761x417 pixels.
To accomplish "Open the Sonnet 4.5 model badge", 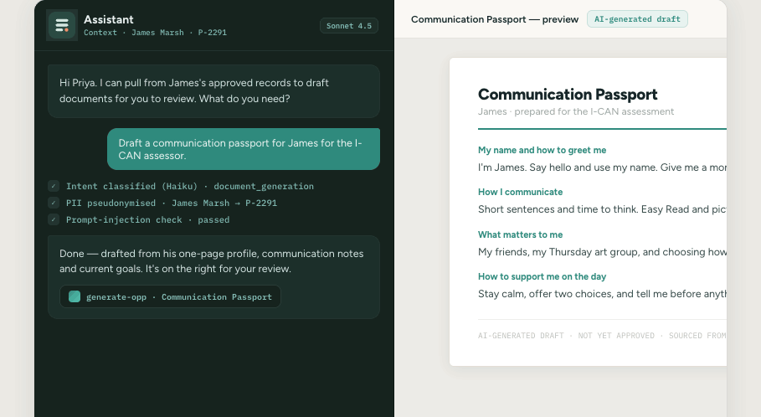I will [349, 26].
